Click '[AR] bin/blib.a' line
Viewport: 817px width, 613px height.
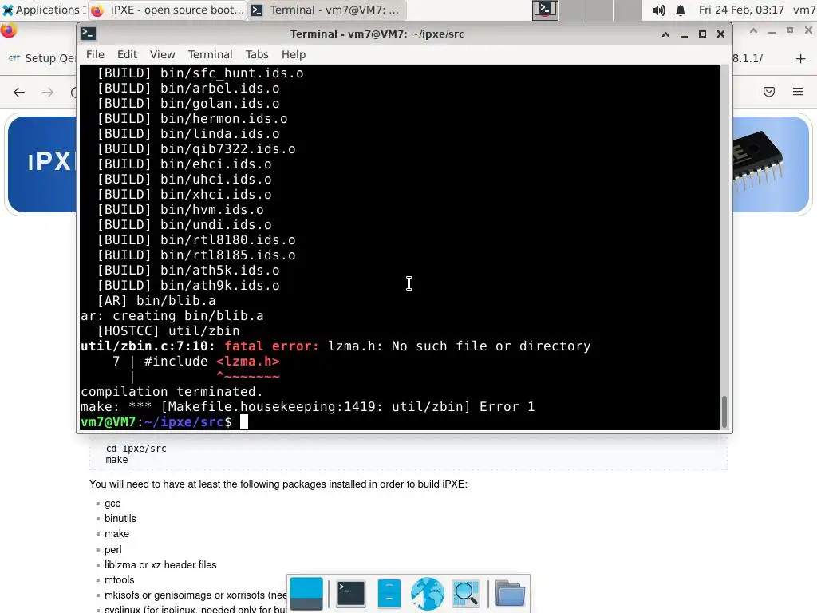point(156,301)
